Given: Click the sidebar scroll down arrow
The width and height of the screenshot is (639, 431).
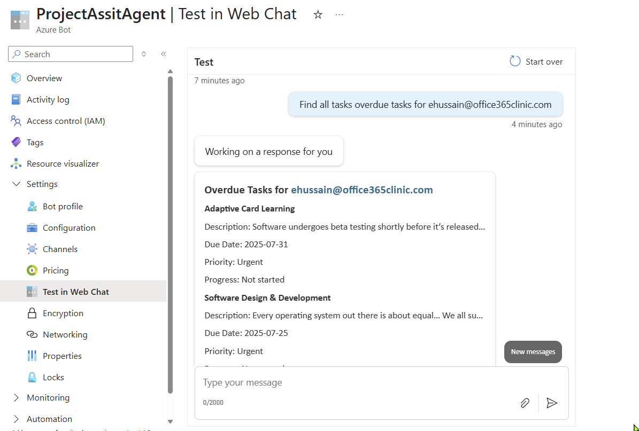Looking at the screenshot, I should [171, 421].
